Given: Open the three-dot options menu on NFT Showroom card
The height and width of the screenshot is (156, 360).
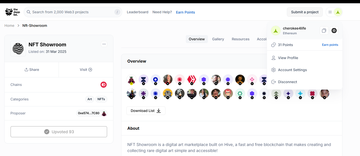Looking at the screenshot, I should coord(104,44).
